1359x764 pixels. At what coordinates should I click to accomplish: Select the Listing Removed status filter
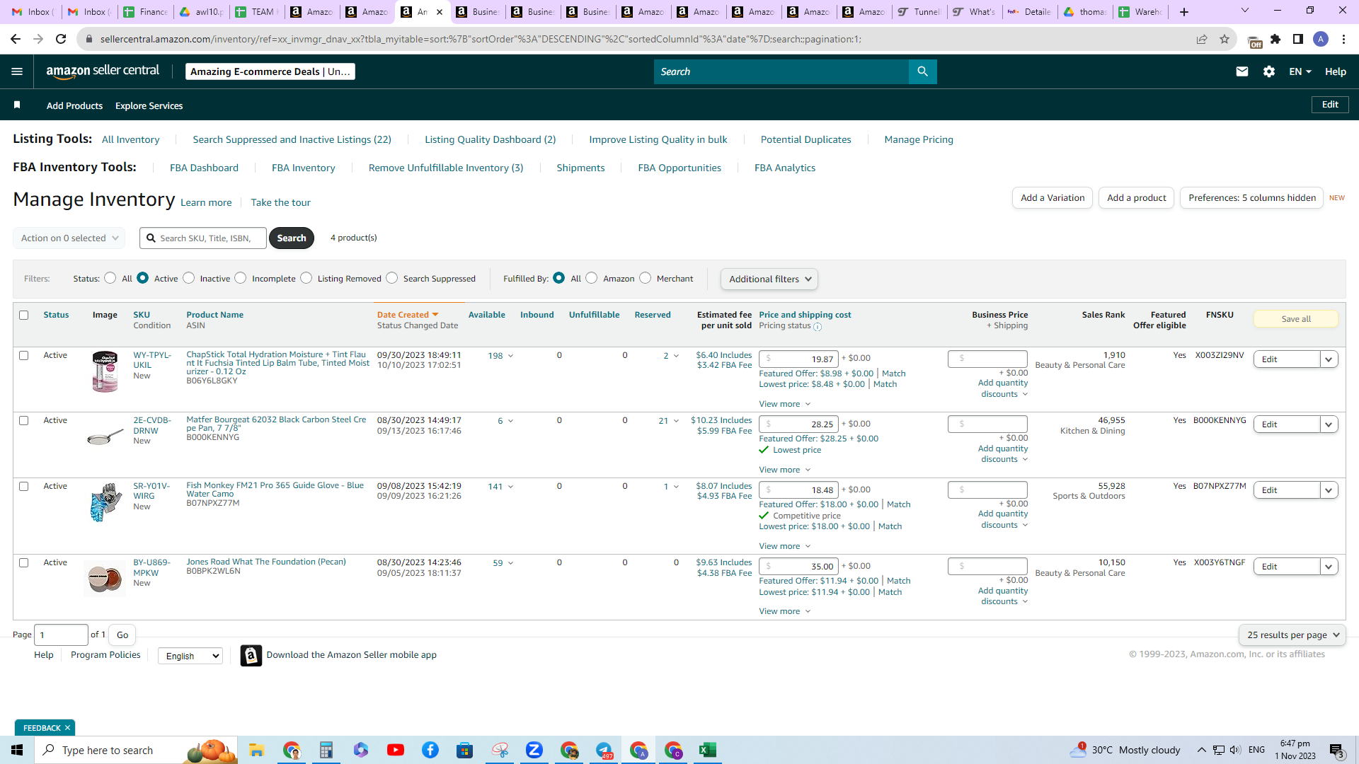(306, 278)
